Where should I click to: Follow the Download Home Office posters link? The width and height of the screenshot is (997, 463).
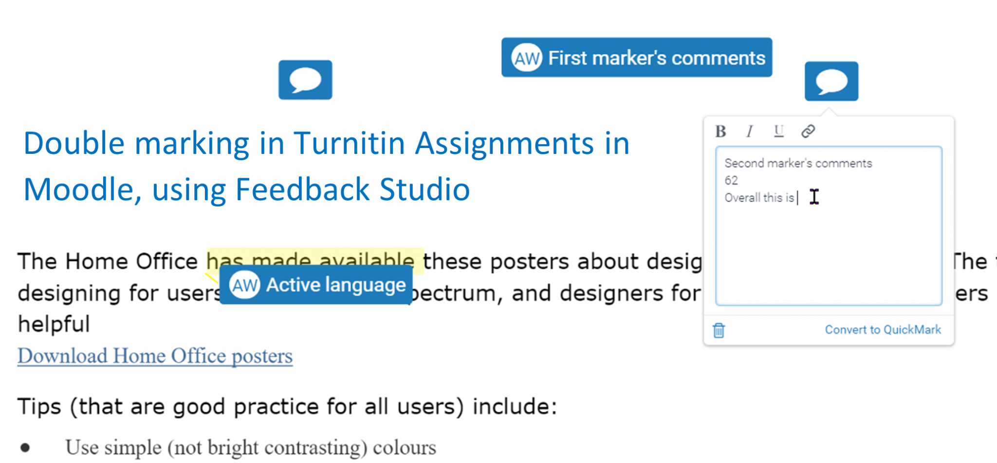tap(155, 356)
